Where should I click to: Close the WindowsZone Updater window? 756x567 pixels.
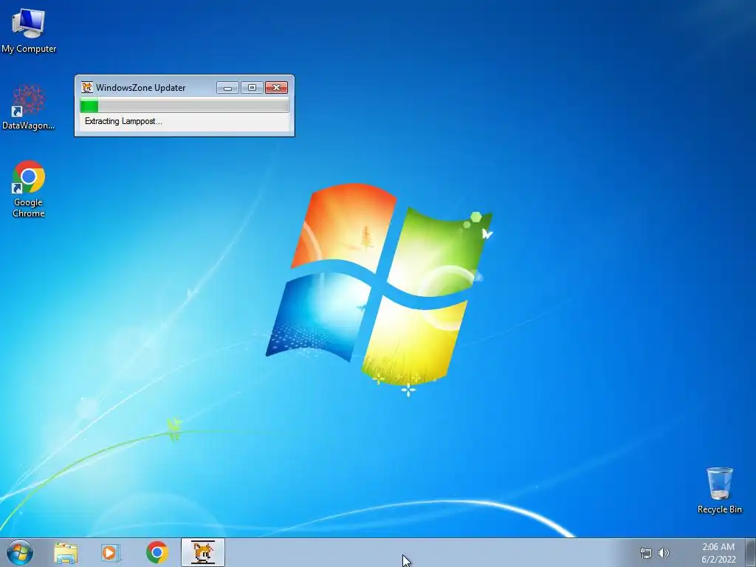point(276,87)
